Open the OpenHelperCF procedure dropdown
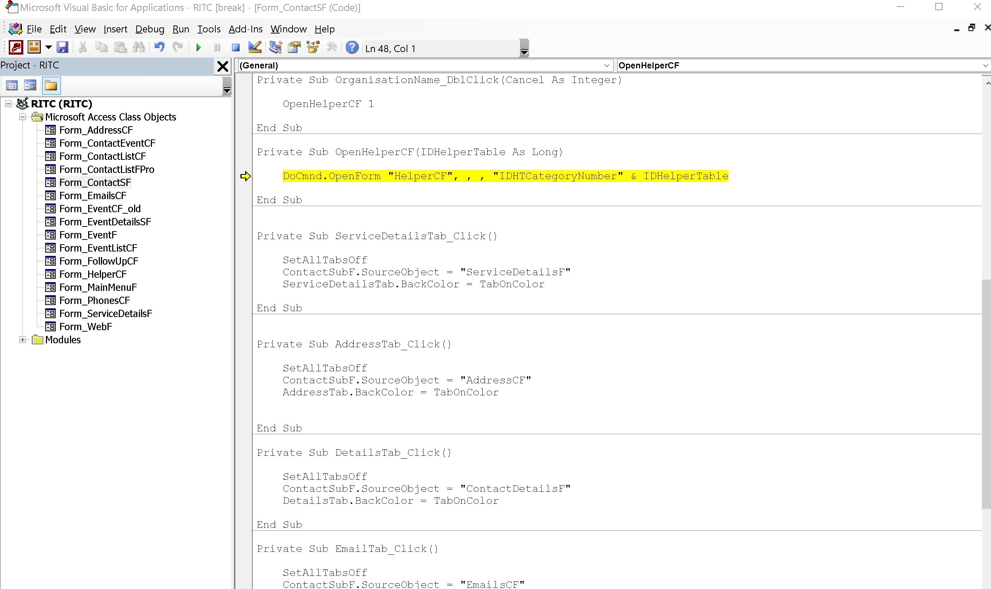 pyautogui.click(x=985, y=66)
